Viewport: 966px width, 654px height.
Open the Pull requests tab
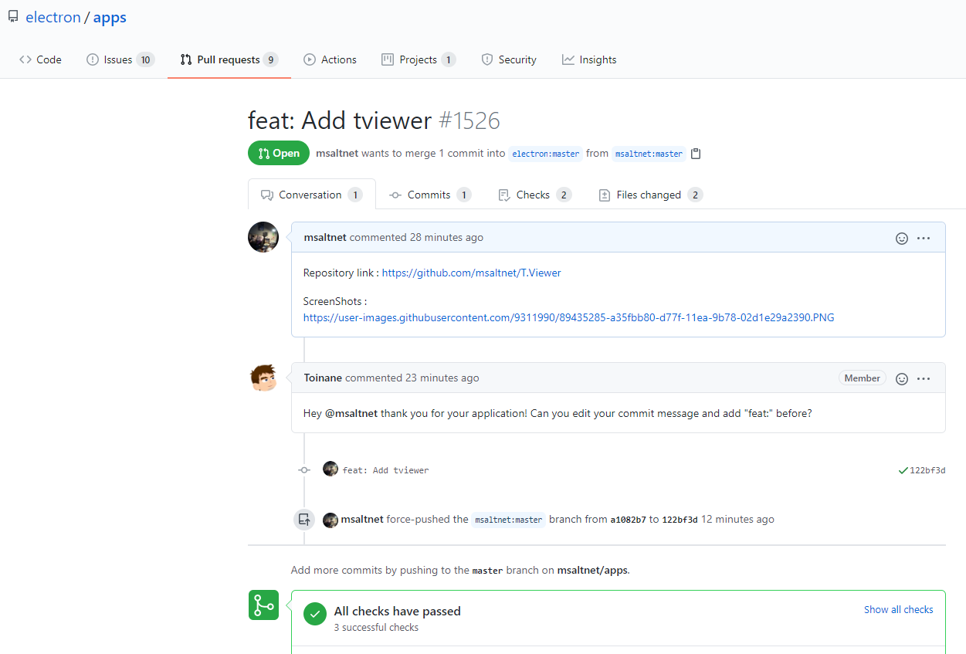[x=229, y=59]
